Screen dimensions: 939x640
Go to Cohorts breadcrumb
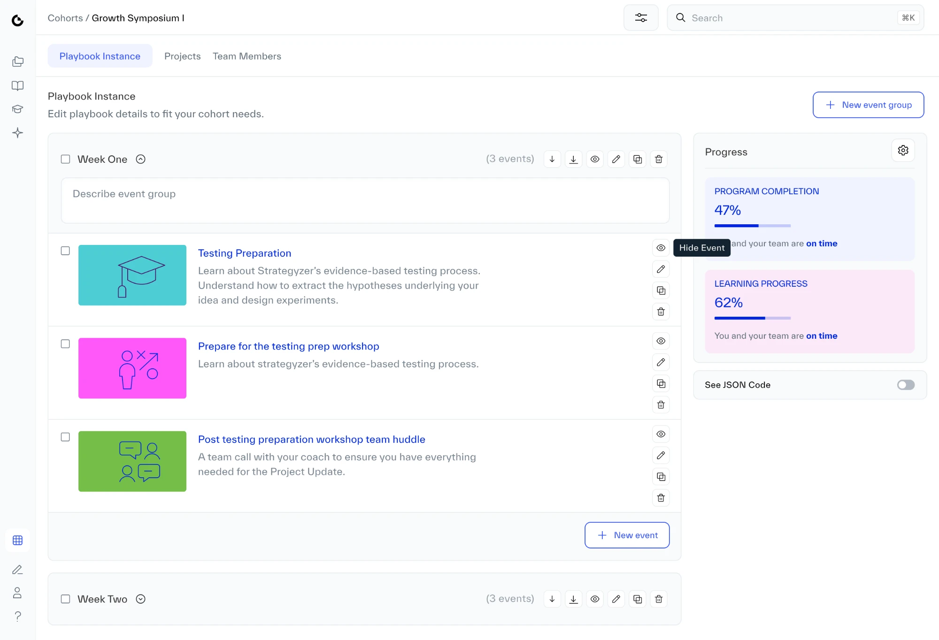point(65,18)
